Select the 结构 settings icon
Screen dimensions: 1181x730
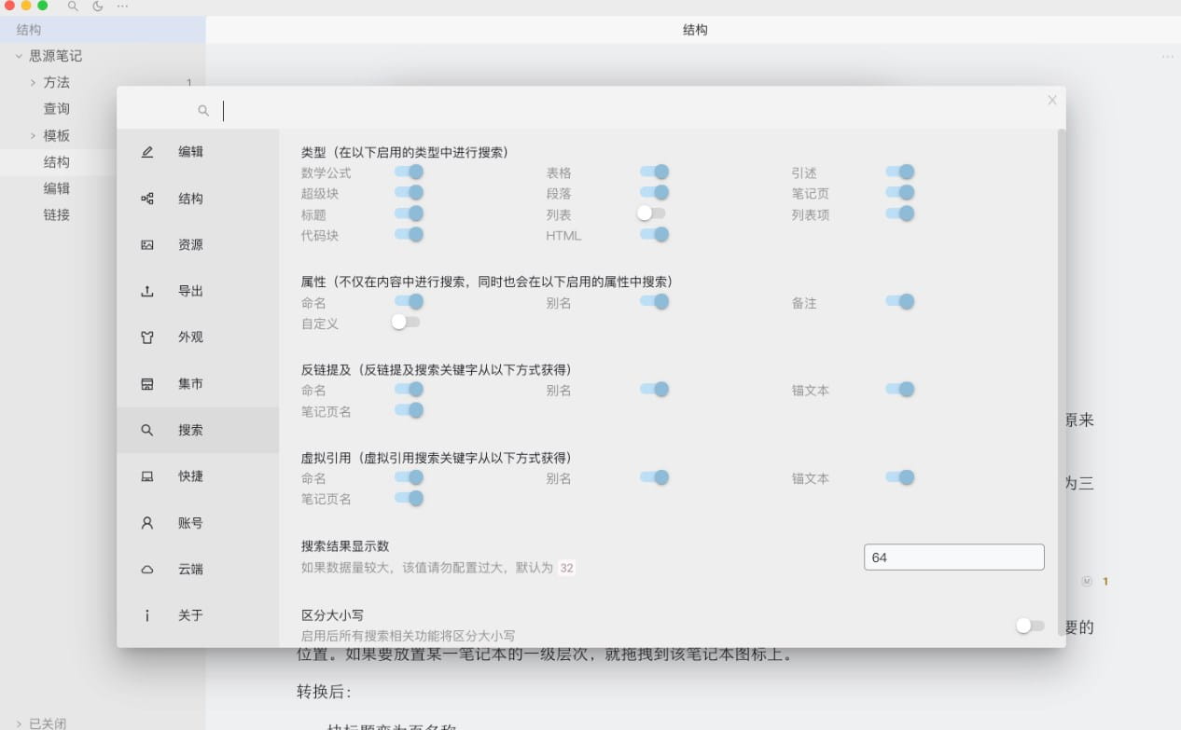[x=146, y=198]
